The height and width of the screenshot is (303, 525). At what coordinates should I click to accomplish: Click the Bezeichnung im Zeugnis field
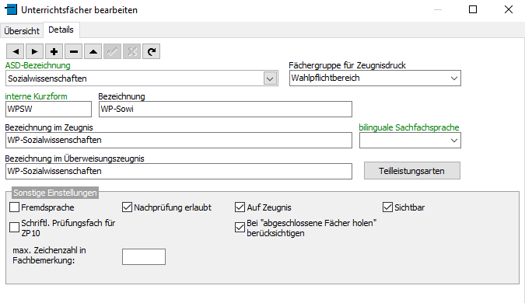(179, 140)
